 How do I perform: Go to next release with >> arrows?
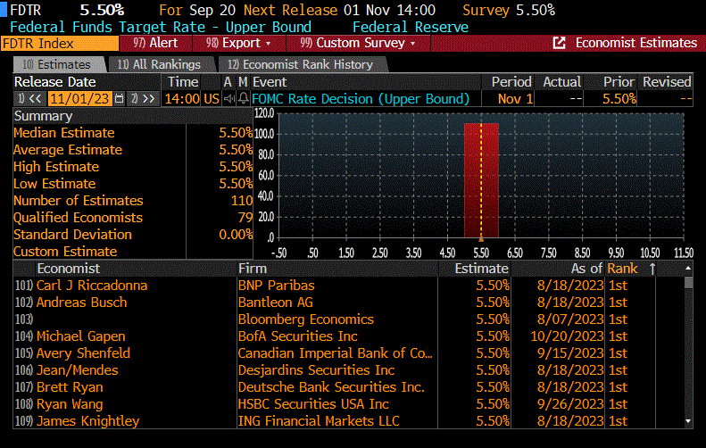pyautogui.click(x=144, y=98)
